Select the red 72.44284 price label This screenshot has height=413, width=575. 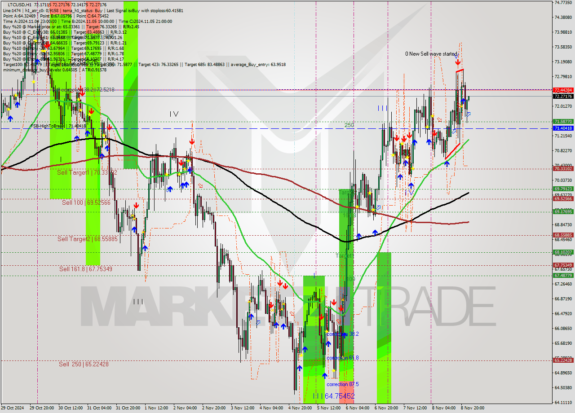(563, 90)
